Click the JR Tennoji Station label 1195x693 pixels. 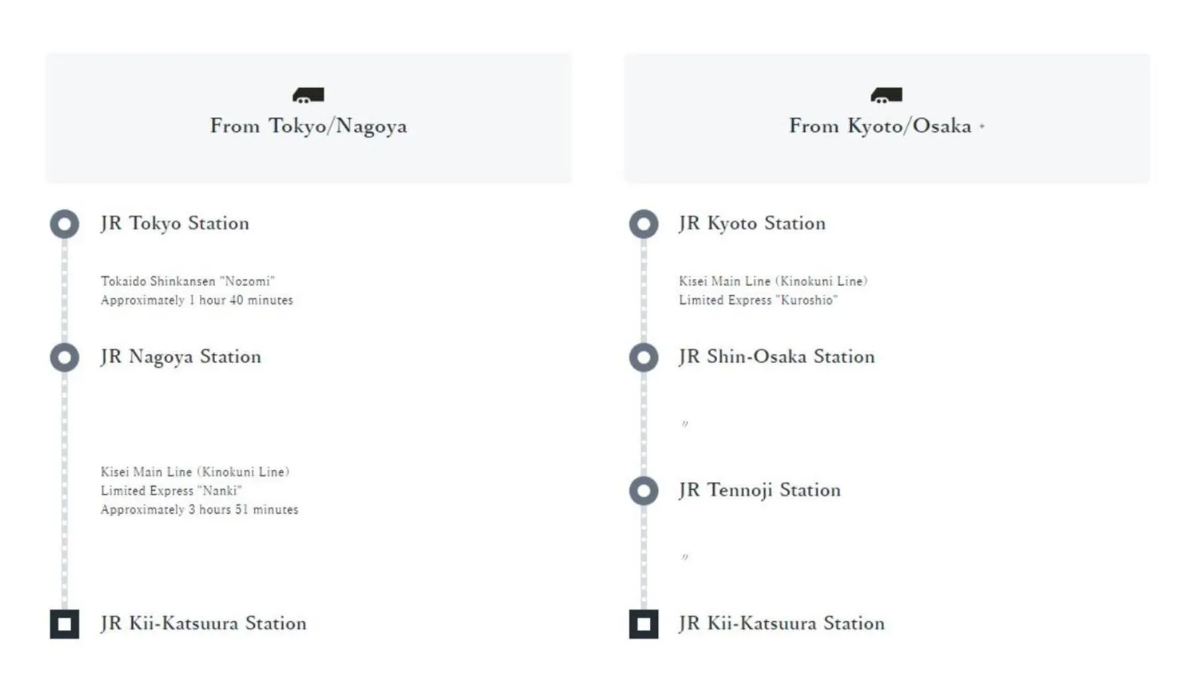759,490
